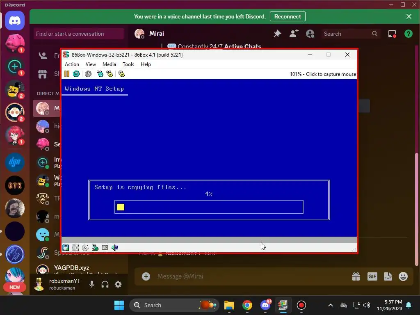This screenshot has height=315, width=420.
Task: Click the 'Windows NT Setup' heading text
Action: coord(94,89)
